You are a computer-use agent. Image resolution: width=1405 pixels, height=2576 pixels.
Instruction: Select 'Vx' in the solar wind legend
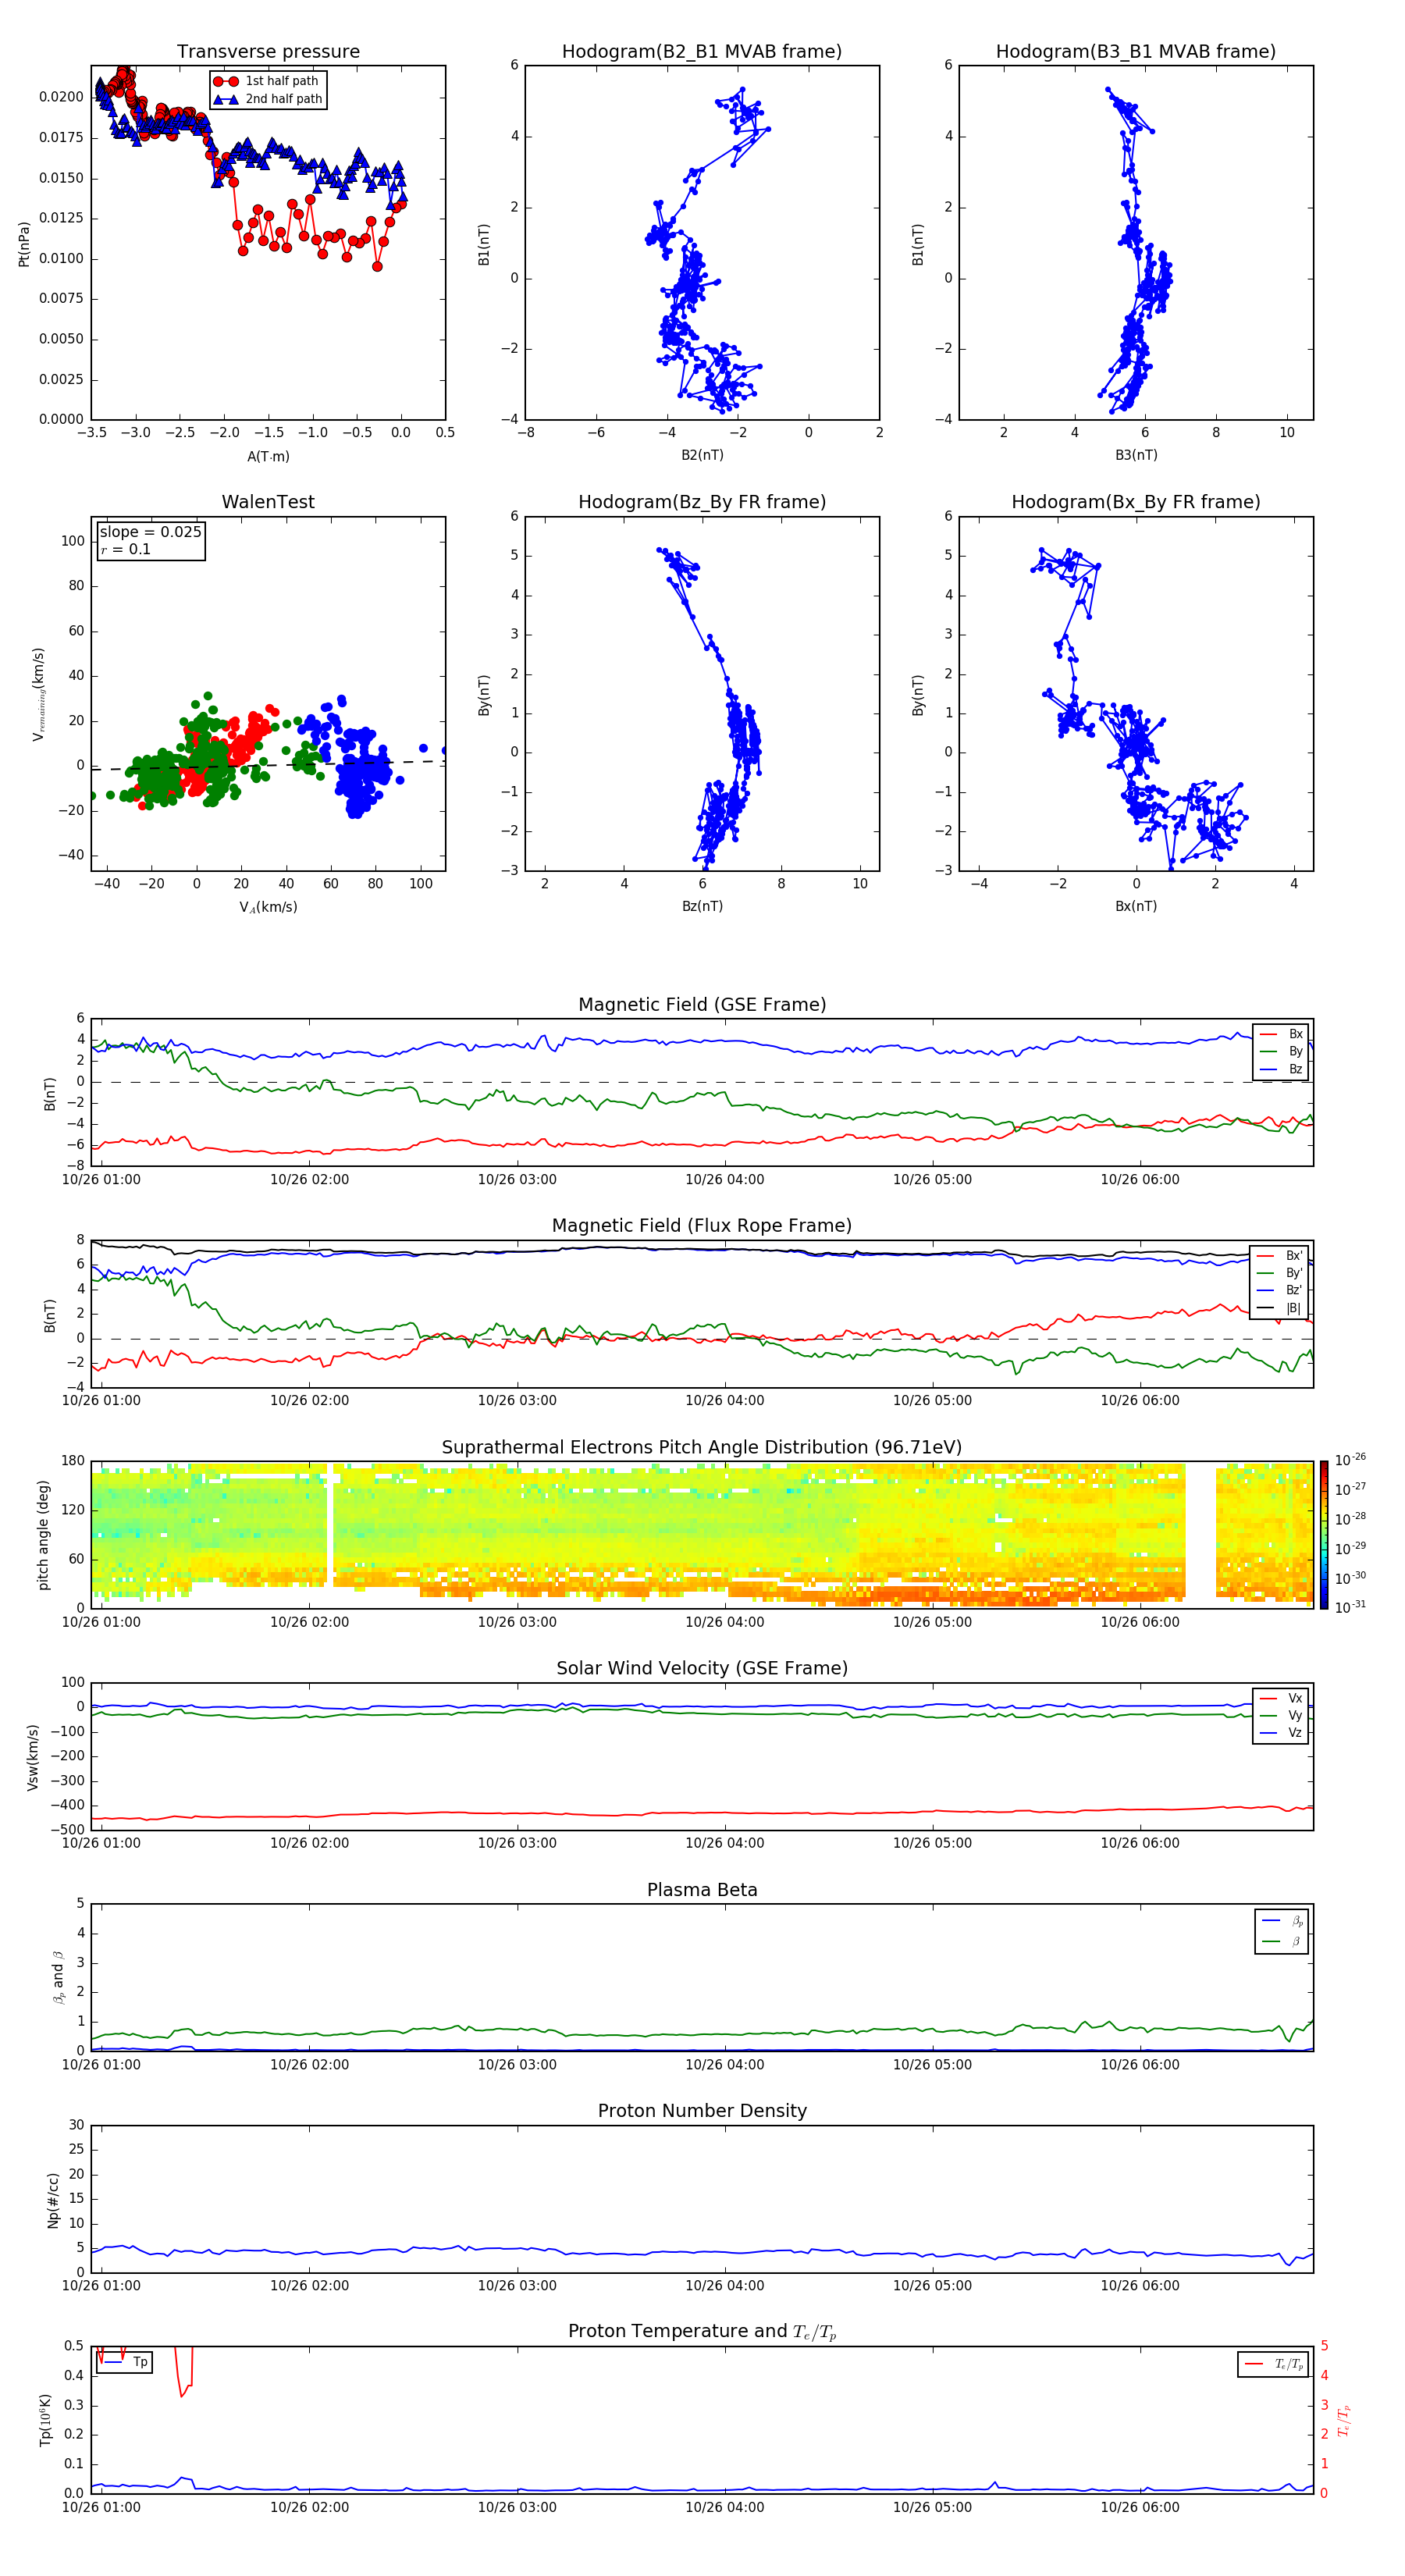pos(1281,1698)
